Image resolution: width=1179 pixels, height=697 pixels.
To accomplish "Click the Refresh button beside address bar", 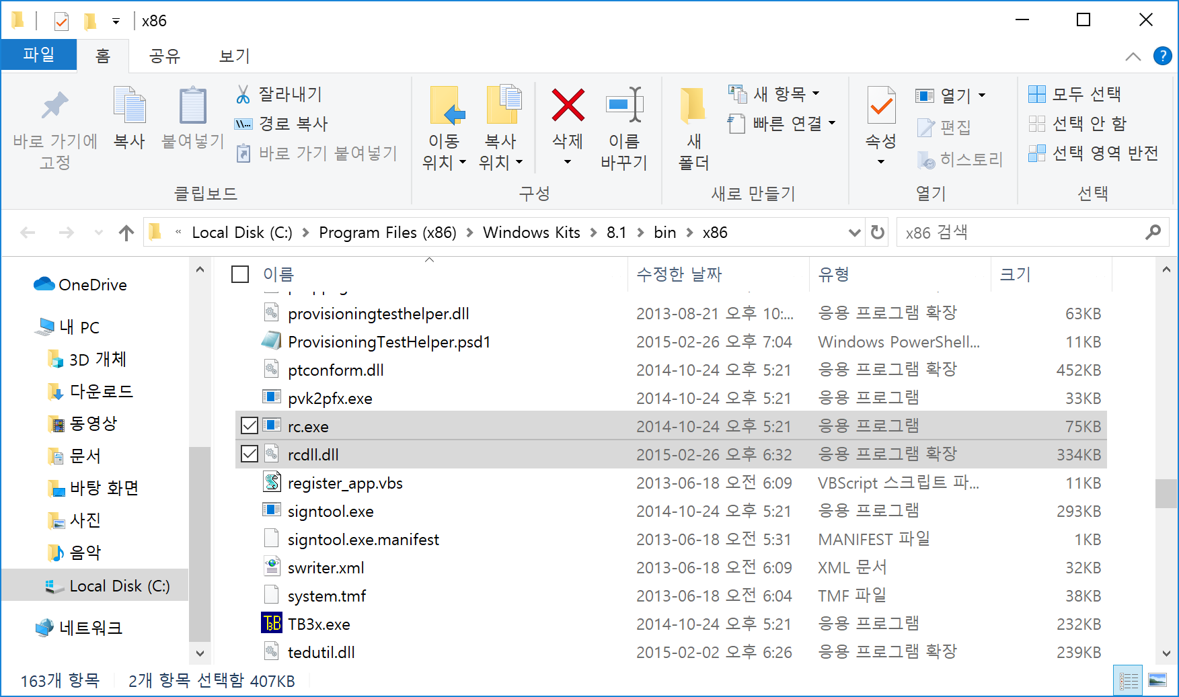I will tap(878, 233).
